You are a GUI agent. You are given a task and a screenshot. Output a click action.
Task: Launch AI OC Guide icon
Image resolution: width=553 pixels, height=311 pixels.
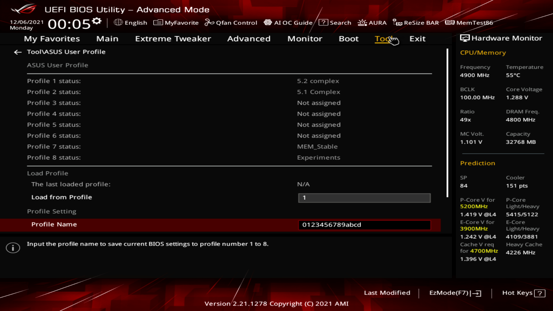tap(268, 22)
